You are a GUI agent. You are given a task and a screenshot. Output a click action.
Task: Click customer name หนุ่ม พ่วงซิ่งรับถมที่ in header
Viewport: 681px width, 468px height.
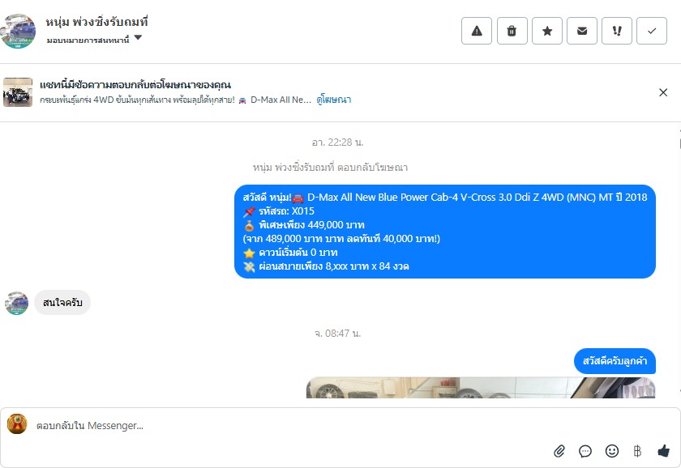(97, 22)
